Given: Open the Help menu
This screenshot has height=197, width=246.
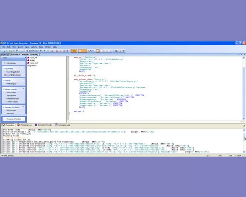Looking at the screenshot, I should pos(55,47).
